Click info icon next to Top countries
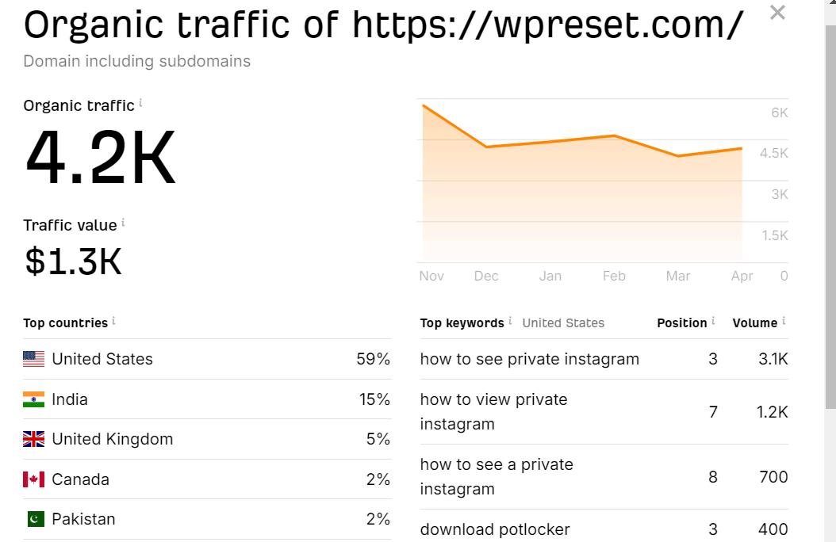836x542 pixels. (x=113, y=320)
